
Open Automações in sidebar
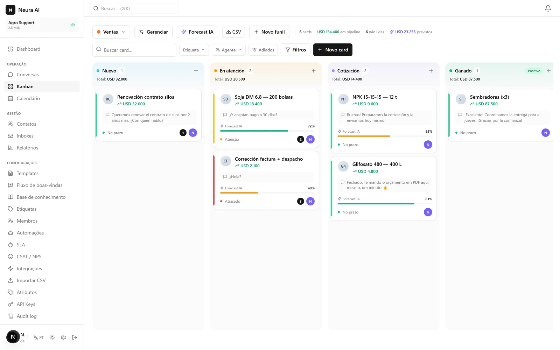[x=42, y=233]
